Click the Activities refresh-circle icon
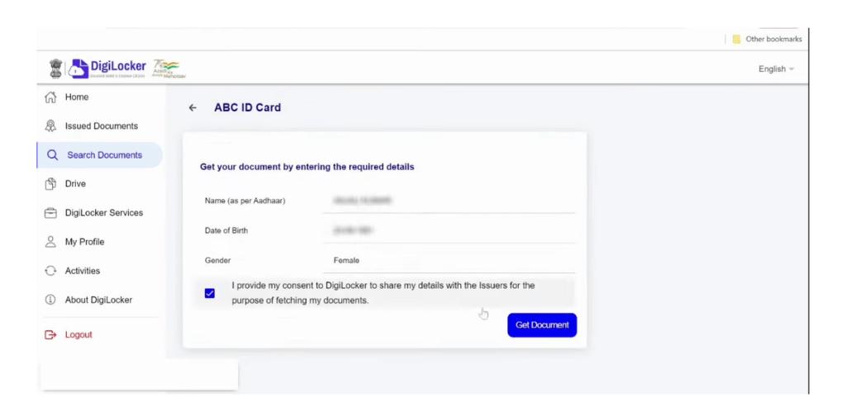 [50, 271]
